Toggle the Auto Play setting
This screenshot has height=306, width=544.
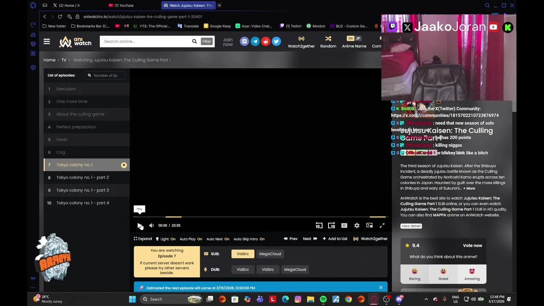pos(191,239)
